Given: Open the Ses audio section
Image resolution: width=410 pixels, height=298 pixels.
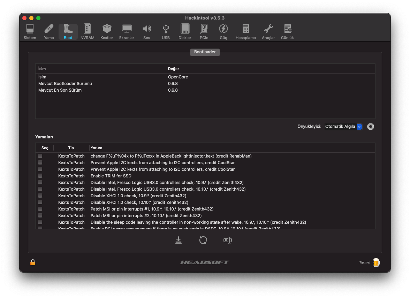Looking at the screenshot, I should click(146, 31).
